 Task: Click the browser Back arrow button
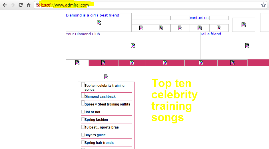point(5,5)
